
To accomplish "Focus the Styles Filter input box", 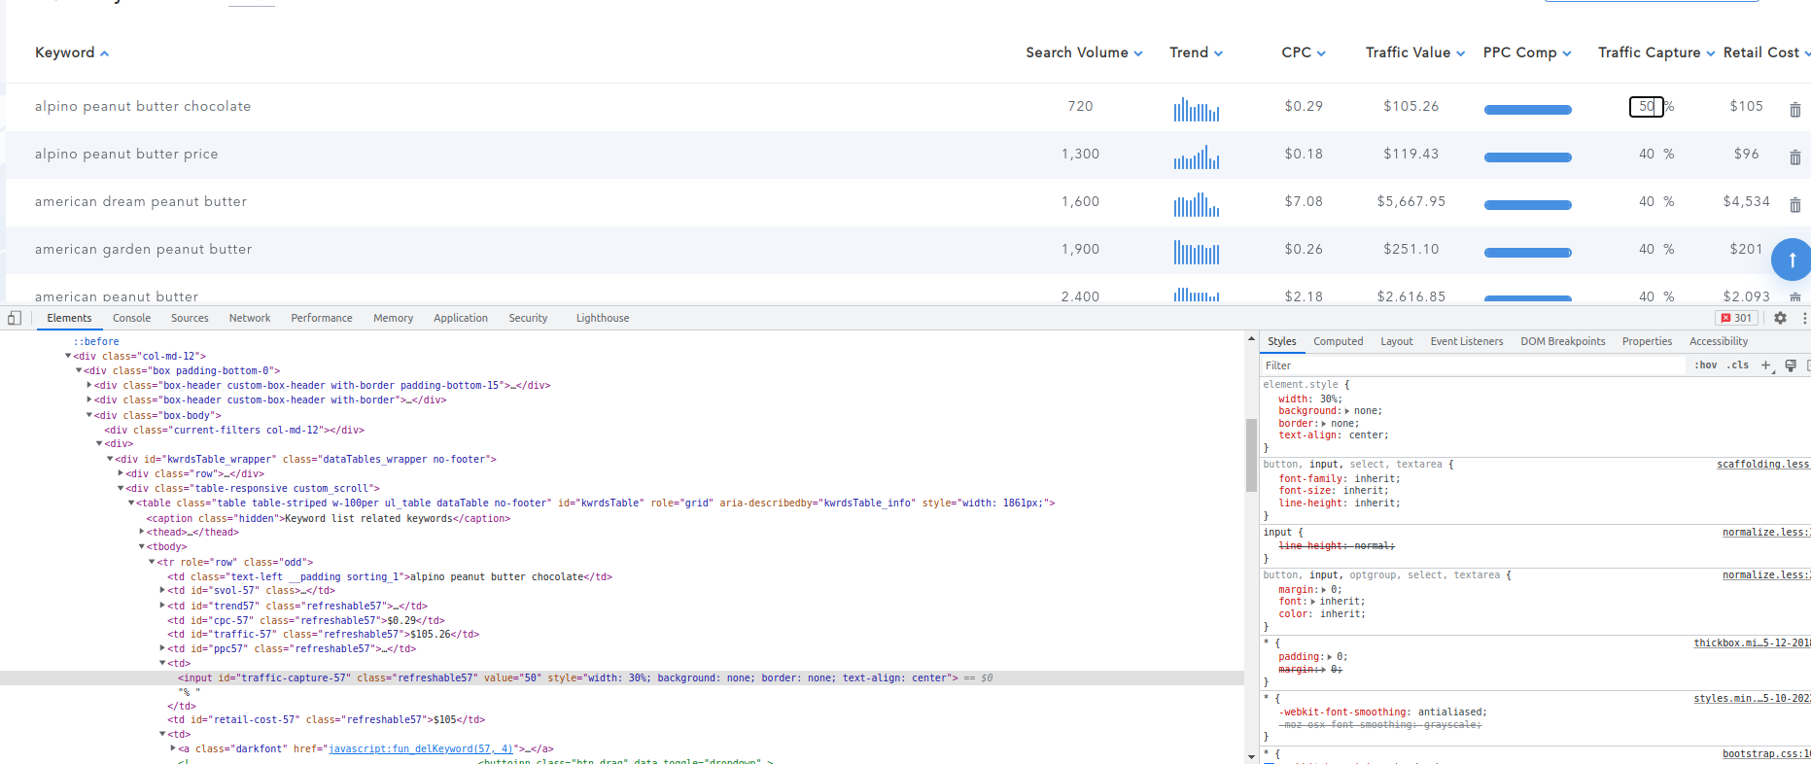I will click(x=1473, y=365).
